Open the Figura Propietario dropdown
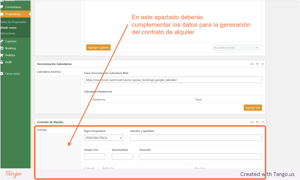300x180 pixels. [x=104, y=138]
